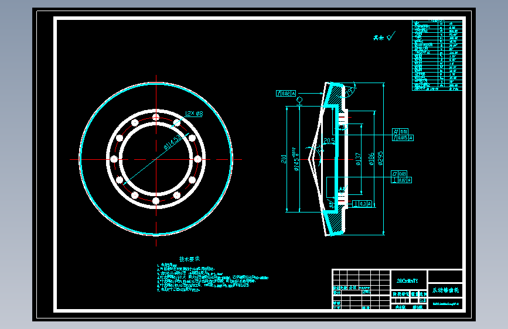Select the '技术要求' heading text
Image resolution: width=508 pixels, height=329 pixels.
point(189,259)
